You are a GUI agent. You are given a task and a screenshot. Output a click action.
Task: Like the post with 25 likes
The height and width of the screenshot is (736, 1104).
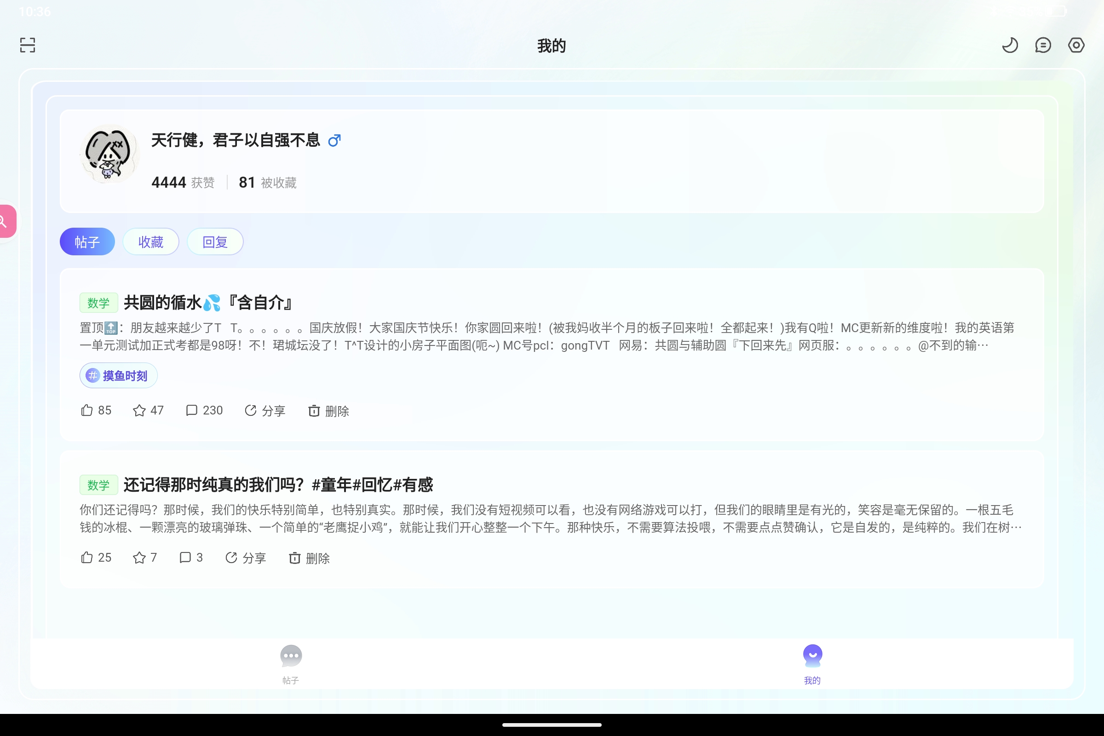coord(96,558)
